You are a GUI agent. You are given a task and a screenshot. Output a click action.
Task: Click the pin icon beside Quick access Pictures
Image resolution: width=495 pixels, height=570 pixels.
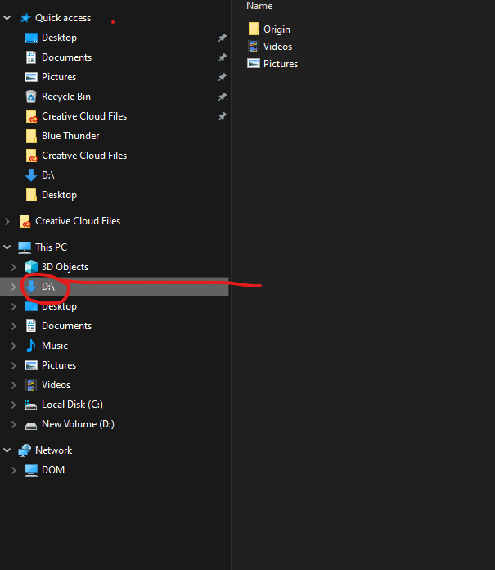(223, 77)
